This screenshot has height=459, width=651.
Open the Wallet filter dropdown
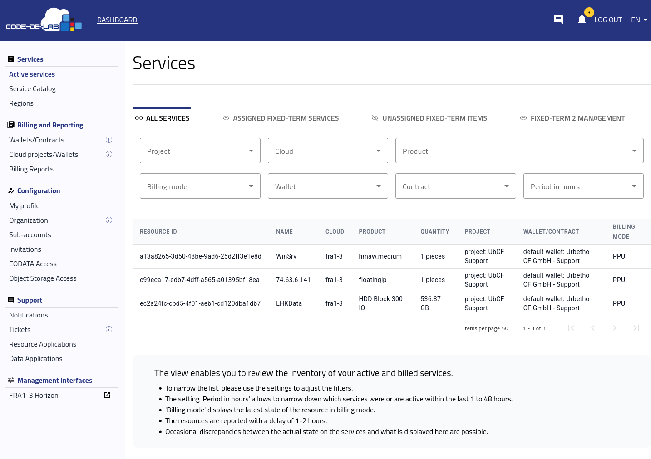click(x=328, y=186)
